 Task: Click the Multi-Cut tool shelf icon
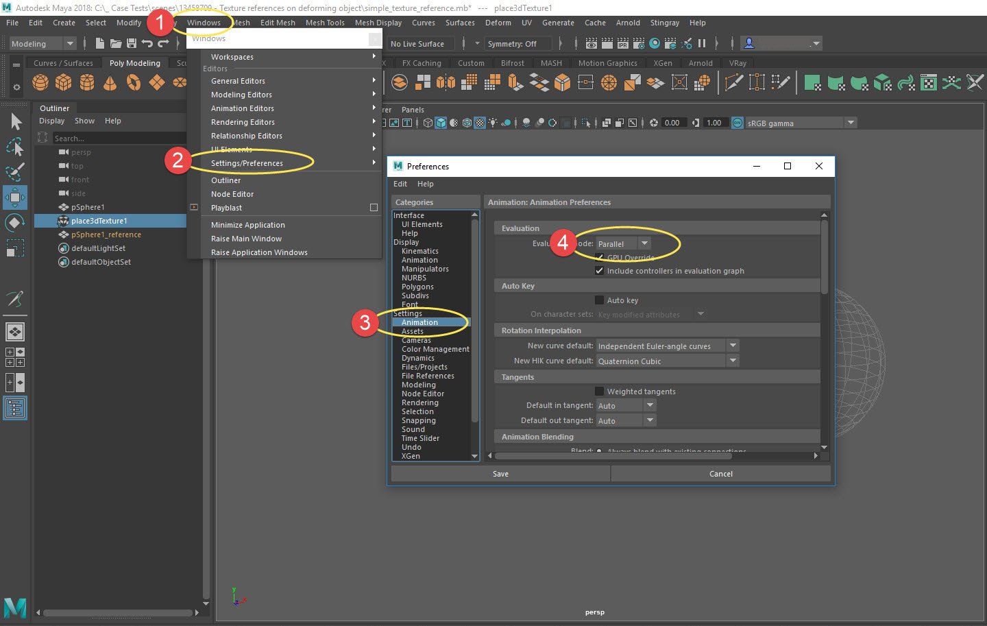coord(734,83)
